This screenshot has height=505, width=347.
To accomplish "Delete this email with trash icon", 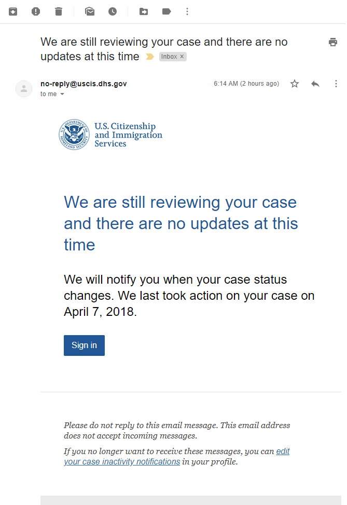I will [x=59, y=11].
